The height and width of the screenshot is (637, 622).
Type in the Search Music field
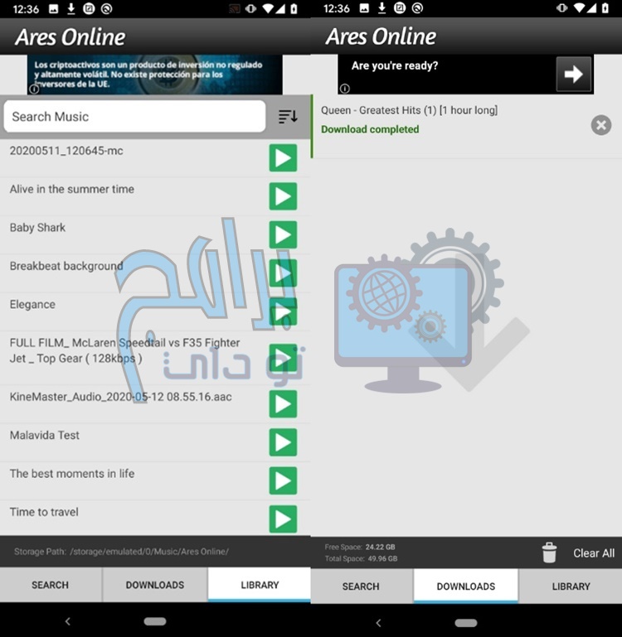(134, 117)
